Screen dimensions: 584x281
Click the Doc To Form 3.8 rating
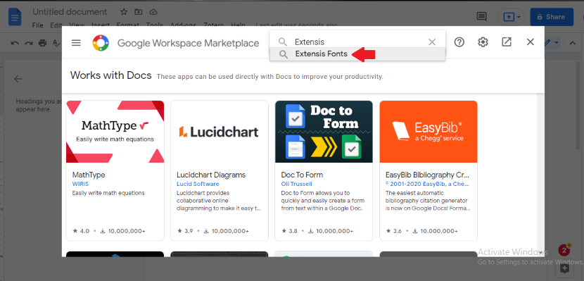pos(289,231)
